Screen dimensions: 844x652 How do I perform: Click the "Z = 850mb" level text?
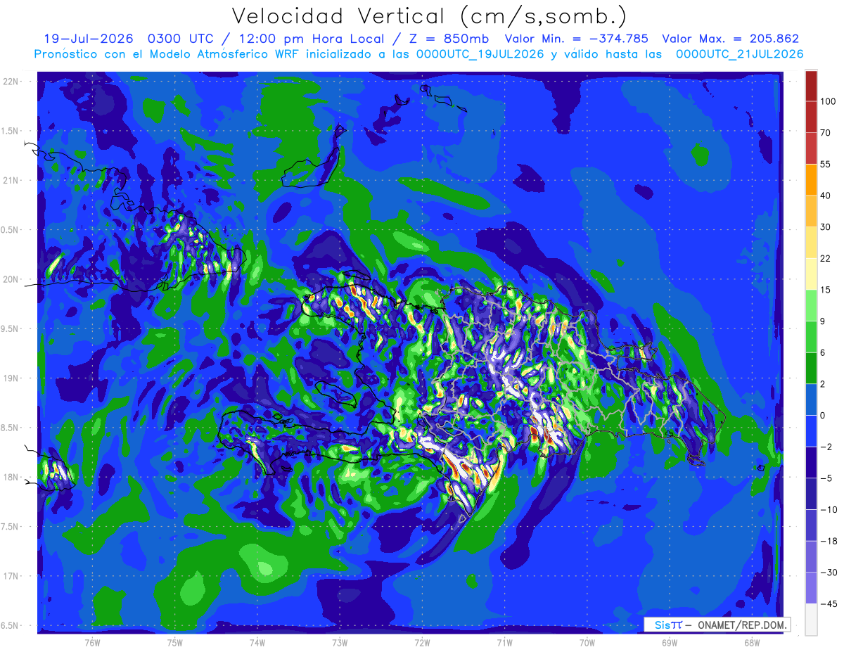click(450, 39)
